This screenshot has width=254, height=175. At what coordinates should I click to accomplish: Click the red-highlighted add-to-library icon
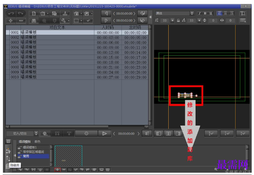pyautogui.click(x=57, y=169)
